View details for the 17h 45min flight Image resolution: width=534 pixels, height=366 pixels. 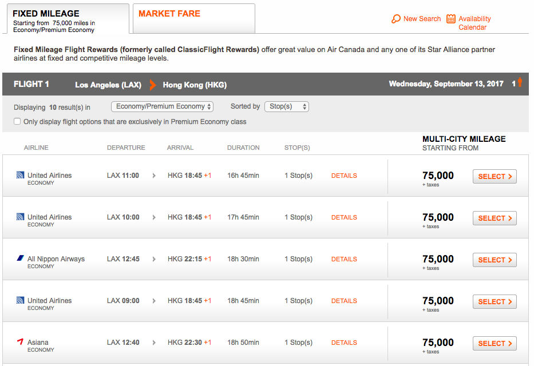pyautogui.click(x=344, y=217)
